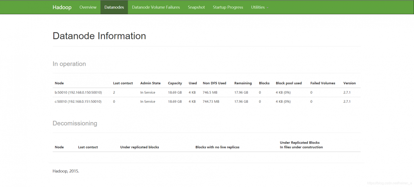This screenshot has width=414, height=187.
Task: Click the Node column header in In operation
Action: 59,83
